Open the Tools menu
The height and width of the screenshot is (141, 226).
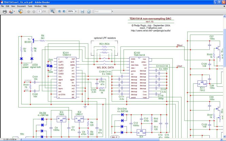tap(30, 6)
